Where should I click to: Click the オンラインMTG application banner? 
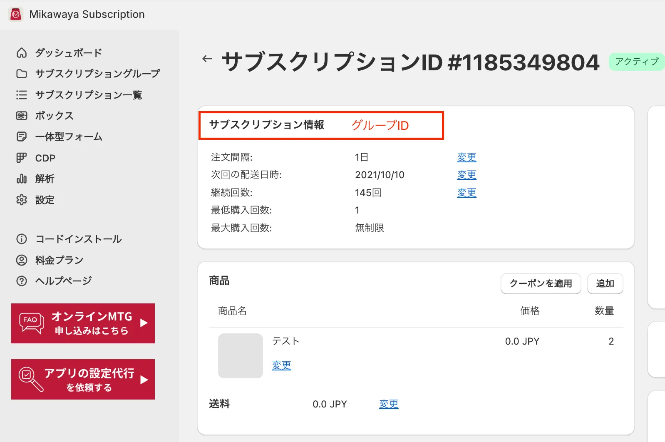[x=83, y=323]
